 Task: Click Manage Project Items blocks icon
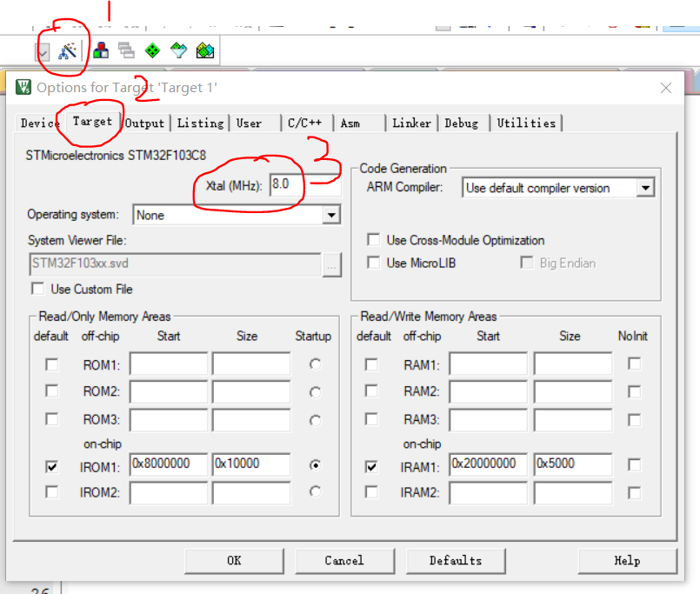point(101,50)
